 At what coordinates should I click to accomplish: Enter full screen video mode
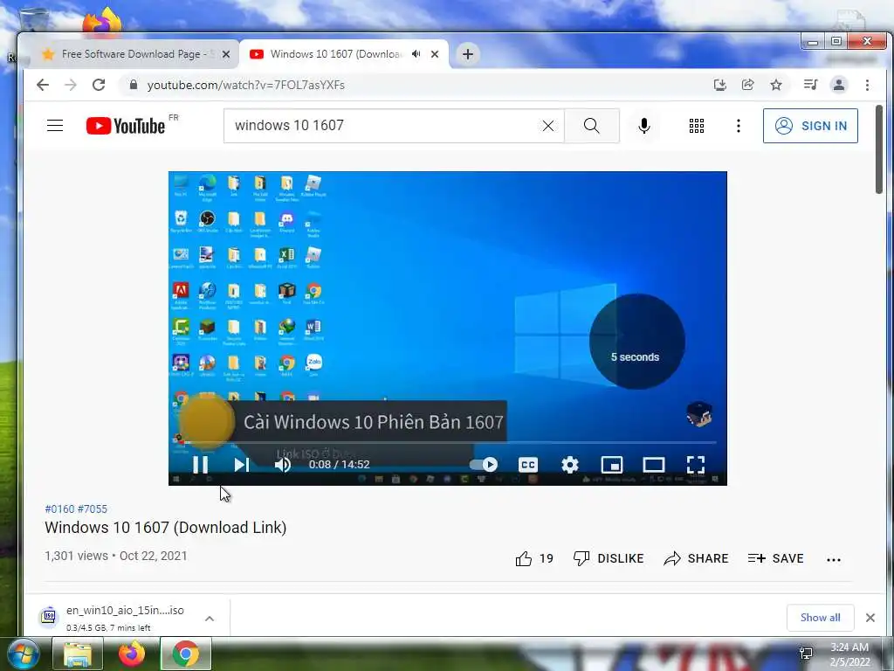(696, 465)
